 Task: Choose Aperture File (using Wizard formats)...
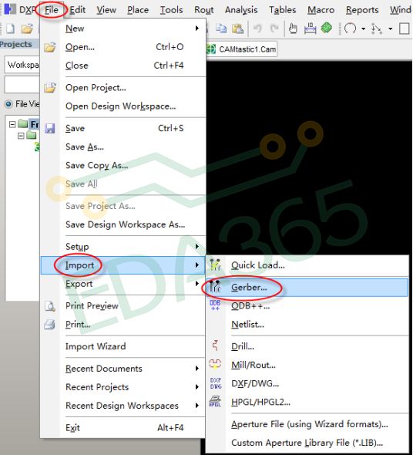(307, 424)
